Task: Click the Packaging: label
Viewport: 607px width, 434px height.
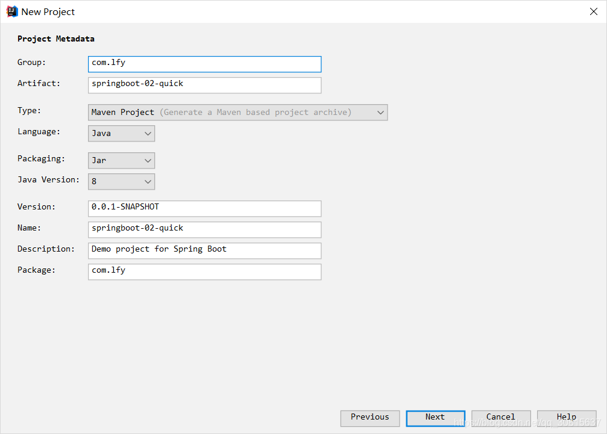Action: [x=41, y=158]
